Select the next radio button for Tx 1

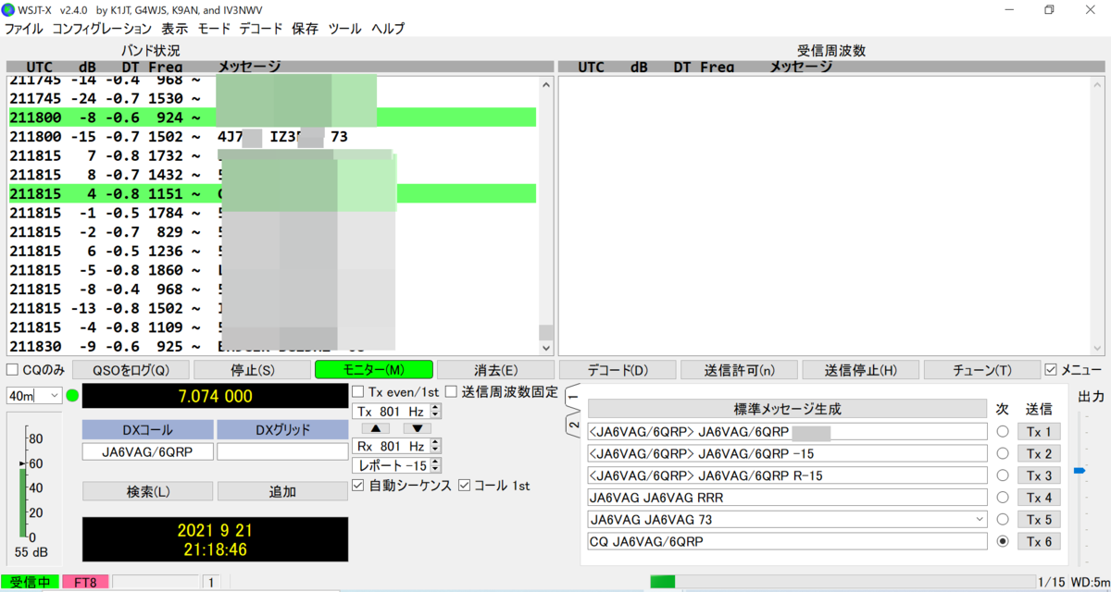(x=1002, y=432)
